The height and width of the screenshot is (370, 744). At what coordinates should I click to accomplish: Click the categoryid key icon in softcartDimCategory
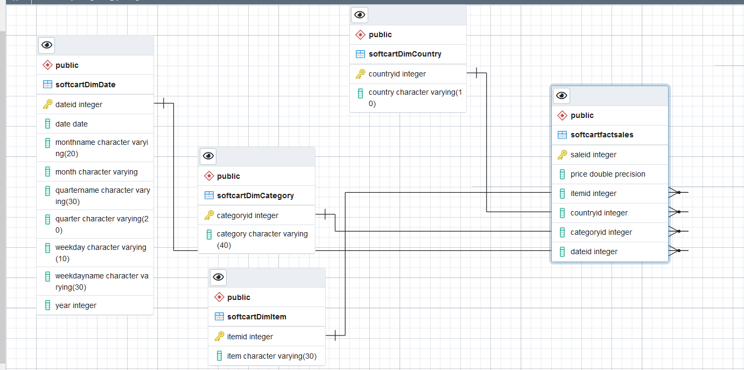pyautogui.click(x=209, y=215)
